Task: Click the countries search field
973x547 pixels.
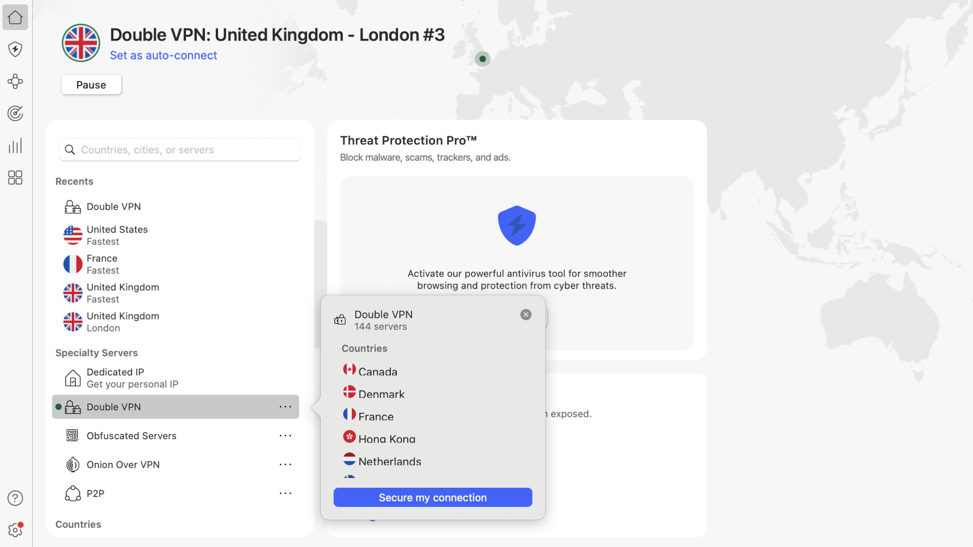Action: pos(179,149)
